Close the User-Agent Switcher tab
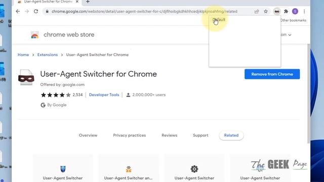This screenshot has width=324, height=182. (x=77, y=2)
